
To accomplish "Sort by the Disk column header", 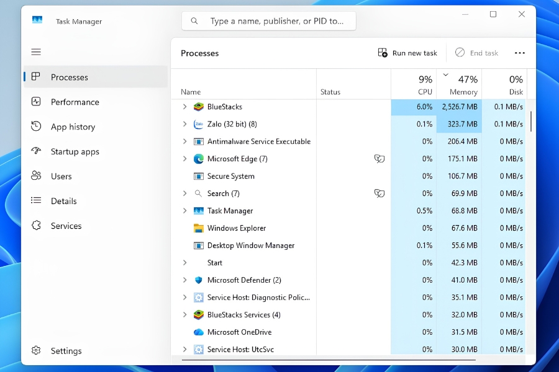I will pyautogui.click(x=504, y=84).
